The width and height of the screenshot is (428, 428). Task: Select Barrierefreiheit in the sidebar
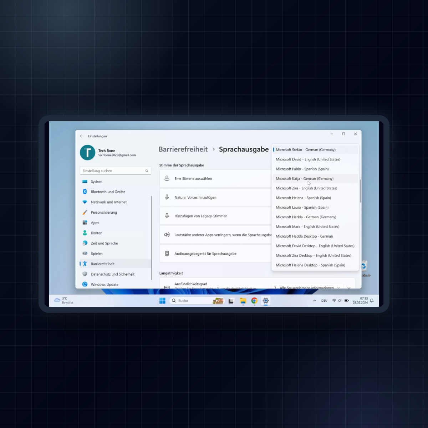pyautogui.click(x=116, y=264)
